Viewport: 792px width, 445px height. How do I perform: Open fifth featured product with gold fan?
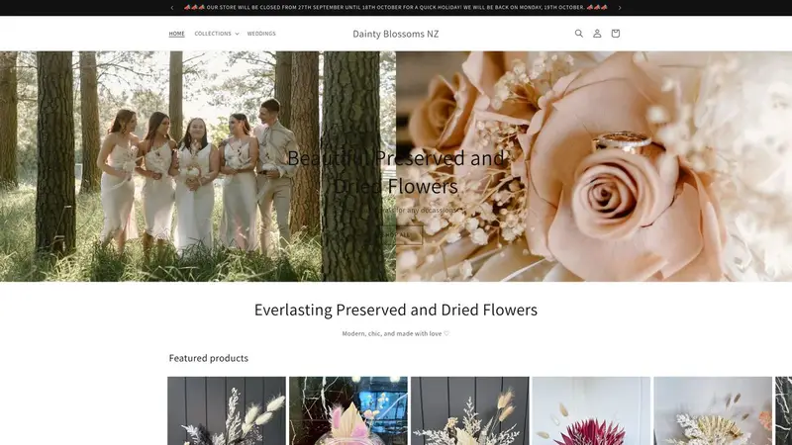point(713,410)
